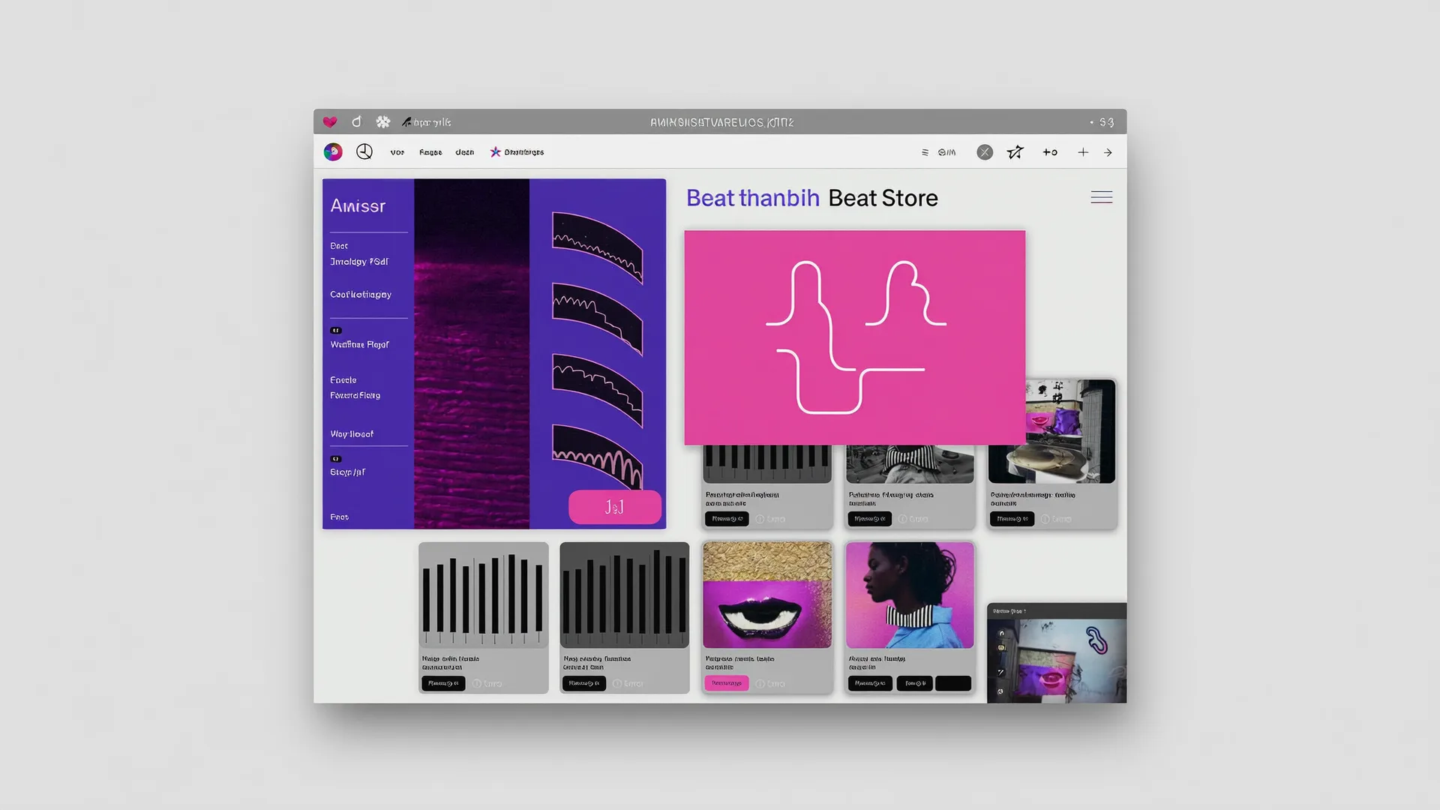Image resolution: width=1440 pixels, height=810 pixels.
Task: Select the fourth waveform shape in the purple panel
Action: (x=598, y=457)
